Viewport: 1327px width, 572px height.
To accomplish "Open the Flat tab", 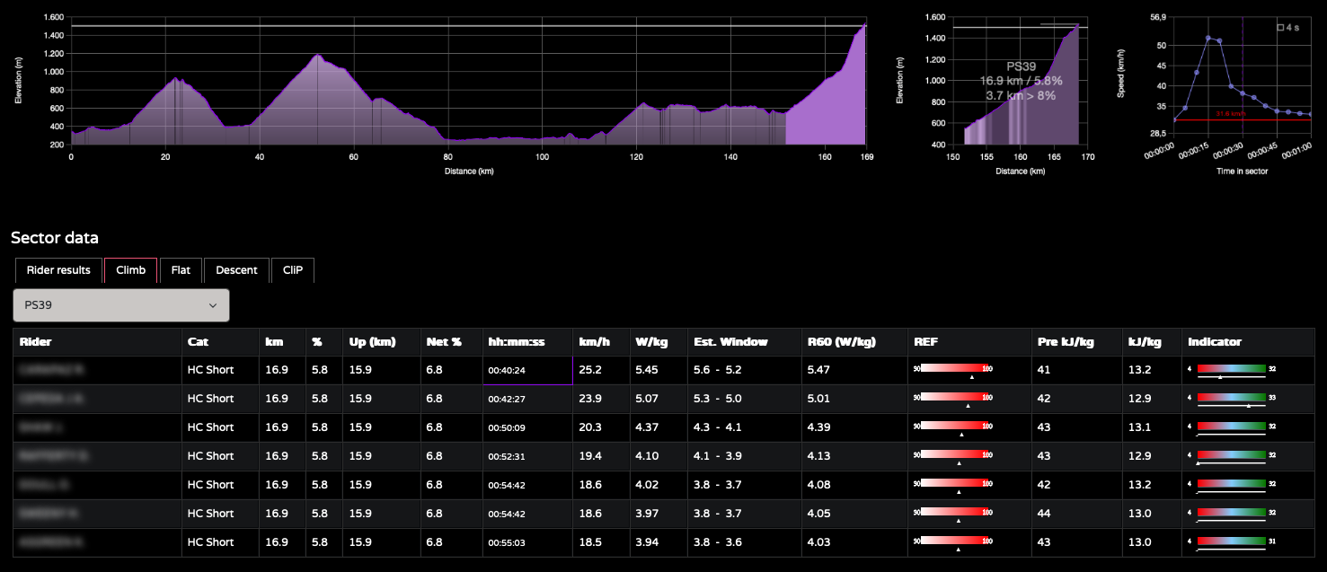I will point(181,270).
